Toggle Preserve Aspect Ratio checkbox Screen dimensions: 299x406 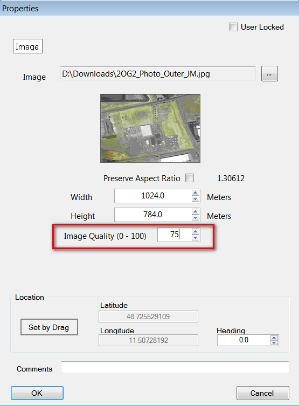tap(190, 178)
